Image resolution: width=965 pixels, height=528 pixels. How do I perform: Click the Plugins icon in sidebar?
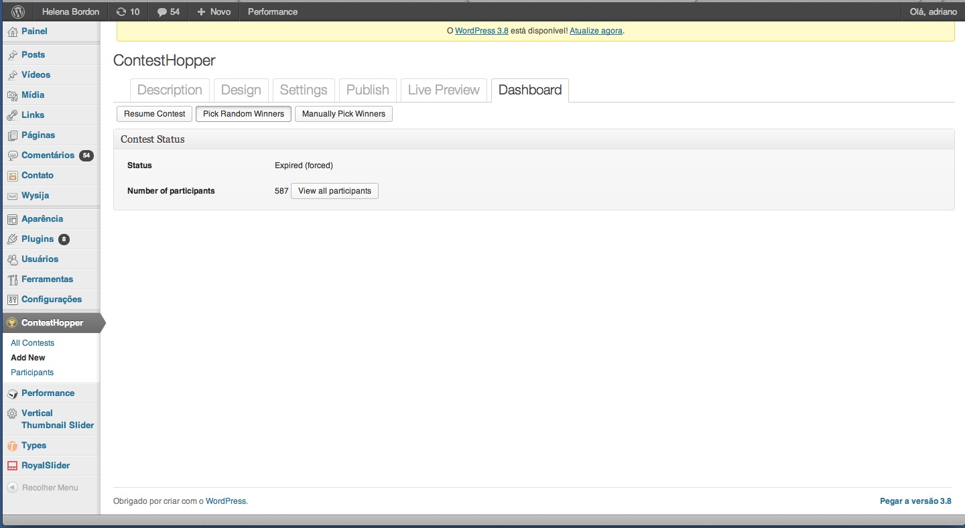pos(12,239)
